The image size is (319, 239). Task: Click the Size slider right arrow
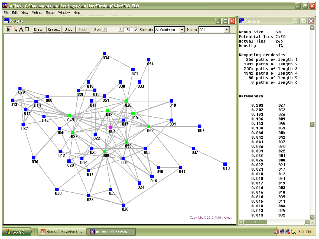[121, 30]
